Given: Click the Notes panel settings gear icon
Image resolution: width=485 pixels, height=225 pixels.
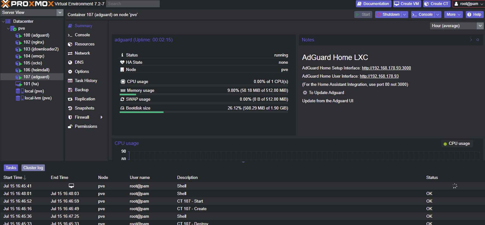Looking at the screenshot, I should click(x=478, y=40).
